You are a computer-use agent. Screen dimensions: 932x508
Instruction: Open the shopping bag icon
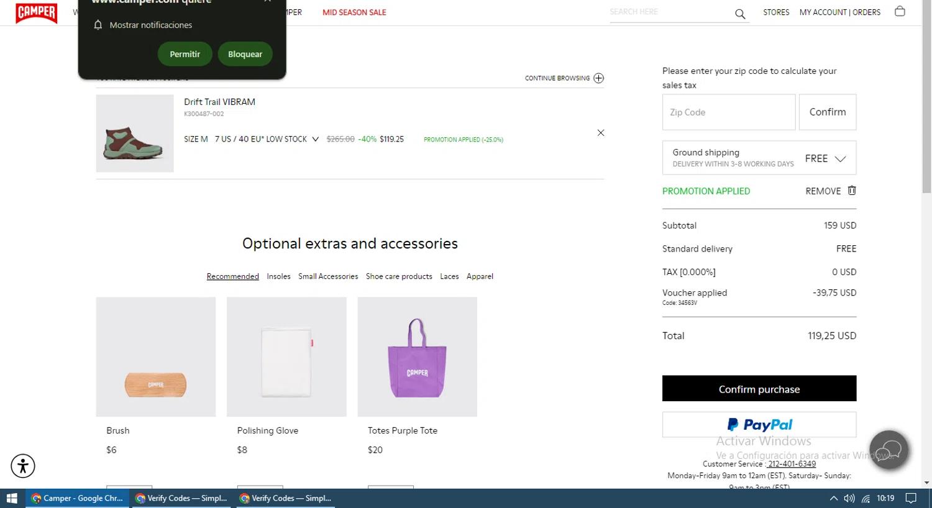[900, 11]
